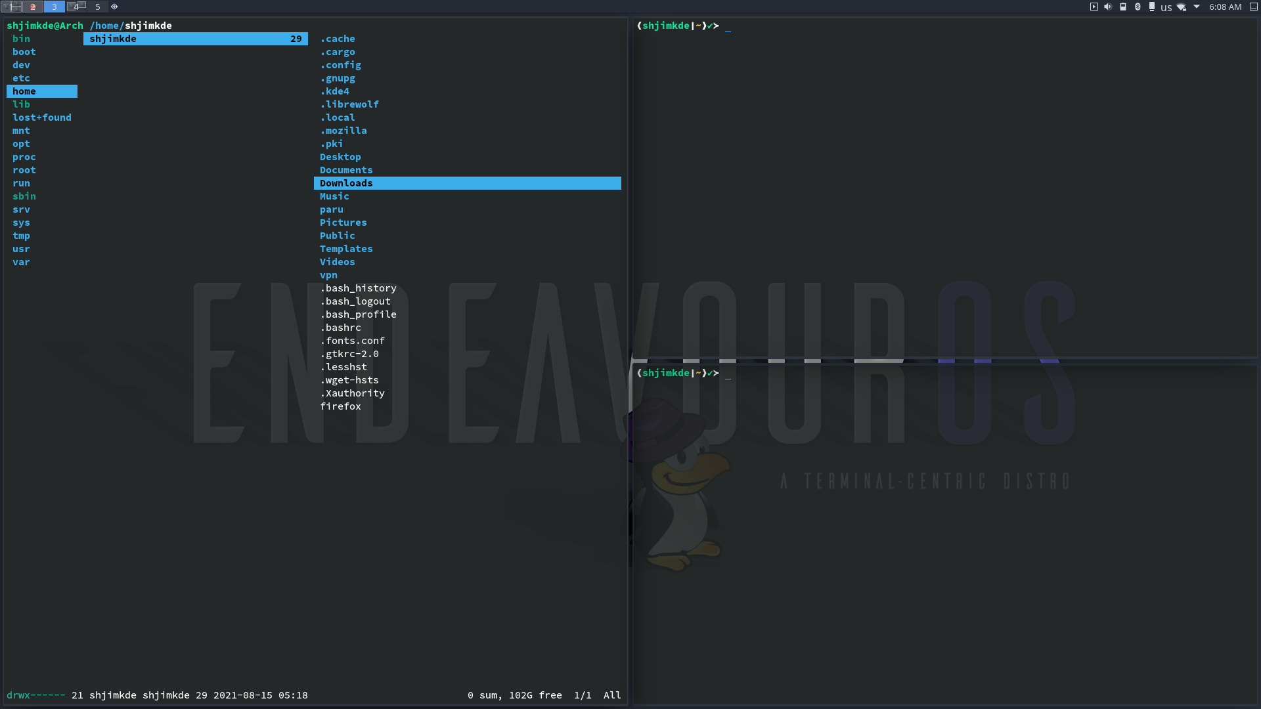
Task: Click the display/phone indicator in the tray
Action: tap(1153, 7)
